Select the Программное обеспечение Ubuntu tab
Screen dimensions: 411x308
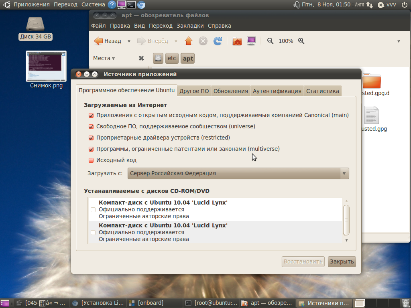pyautogui.click(x=126, y=90)
